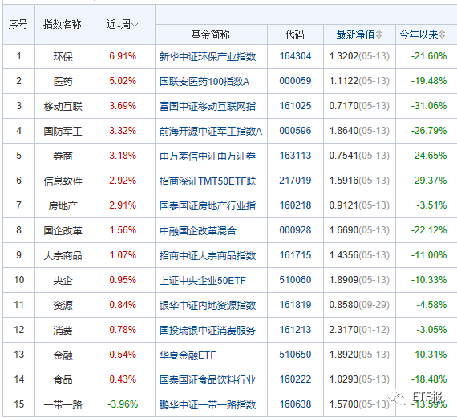Click fund code 160218
Viewport: 457px width, 418px height.
295,205
